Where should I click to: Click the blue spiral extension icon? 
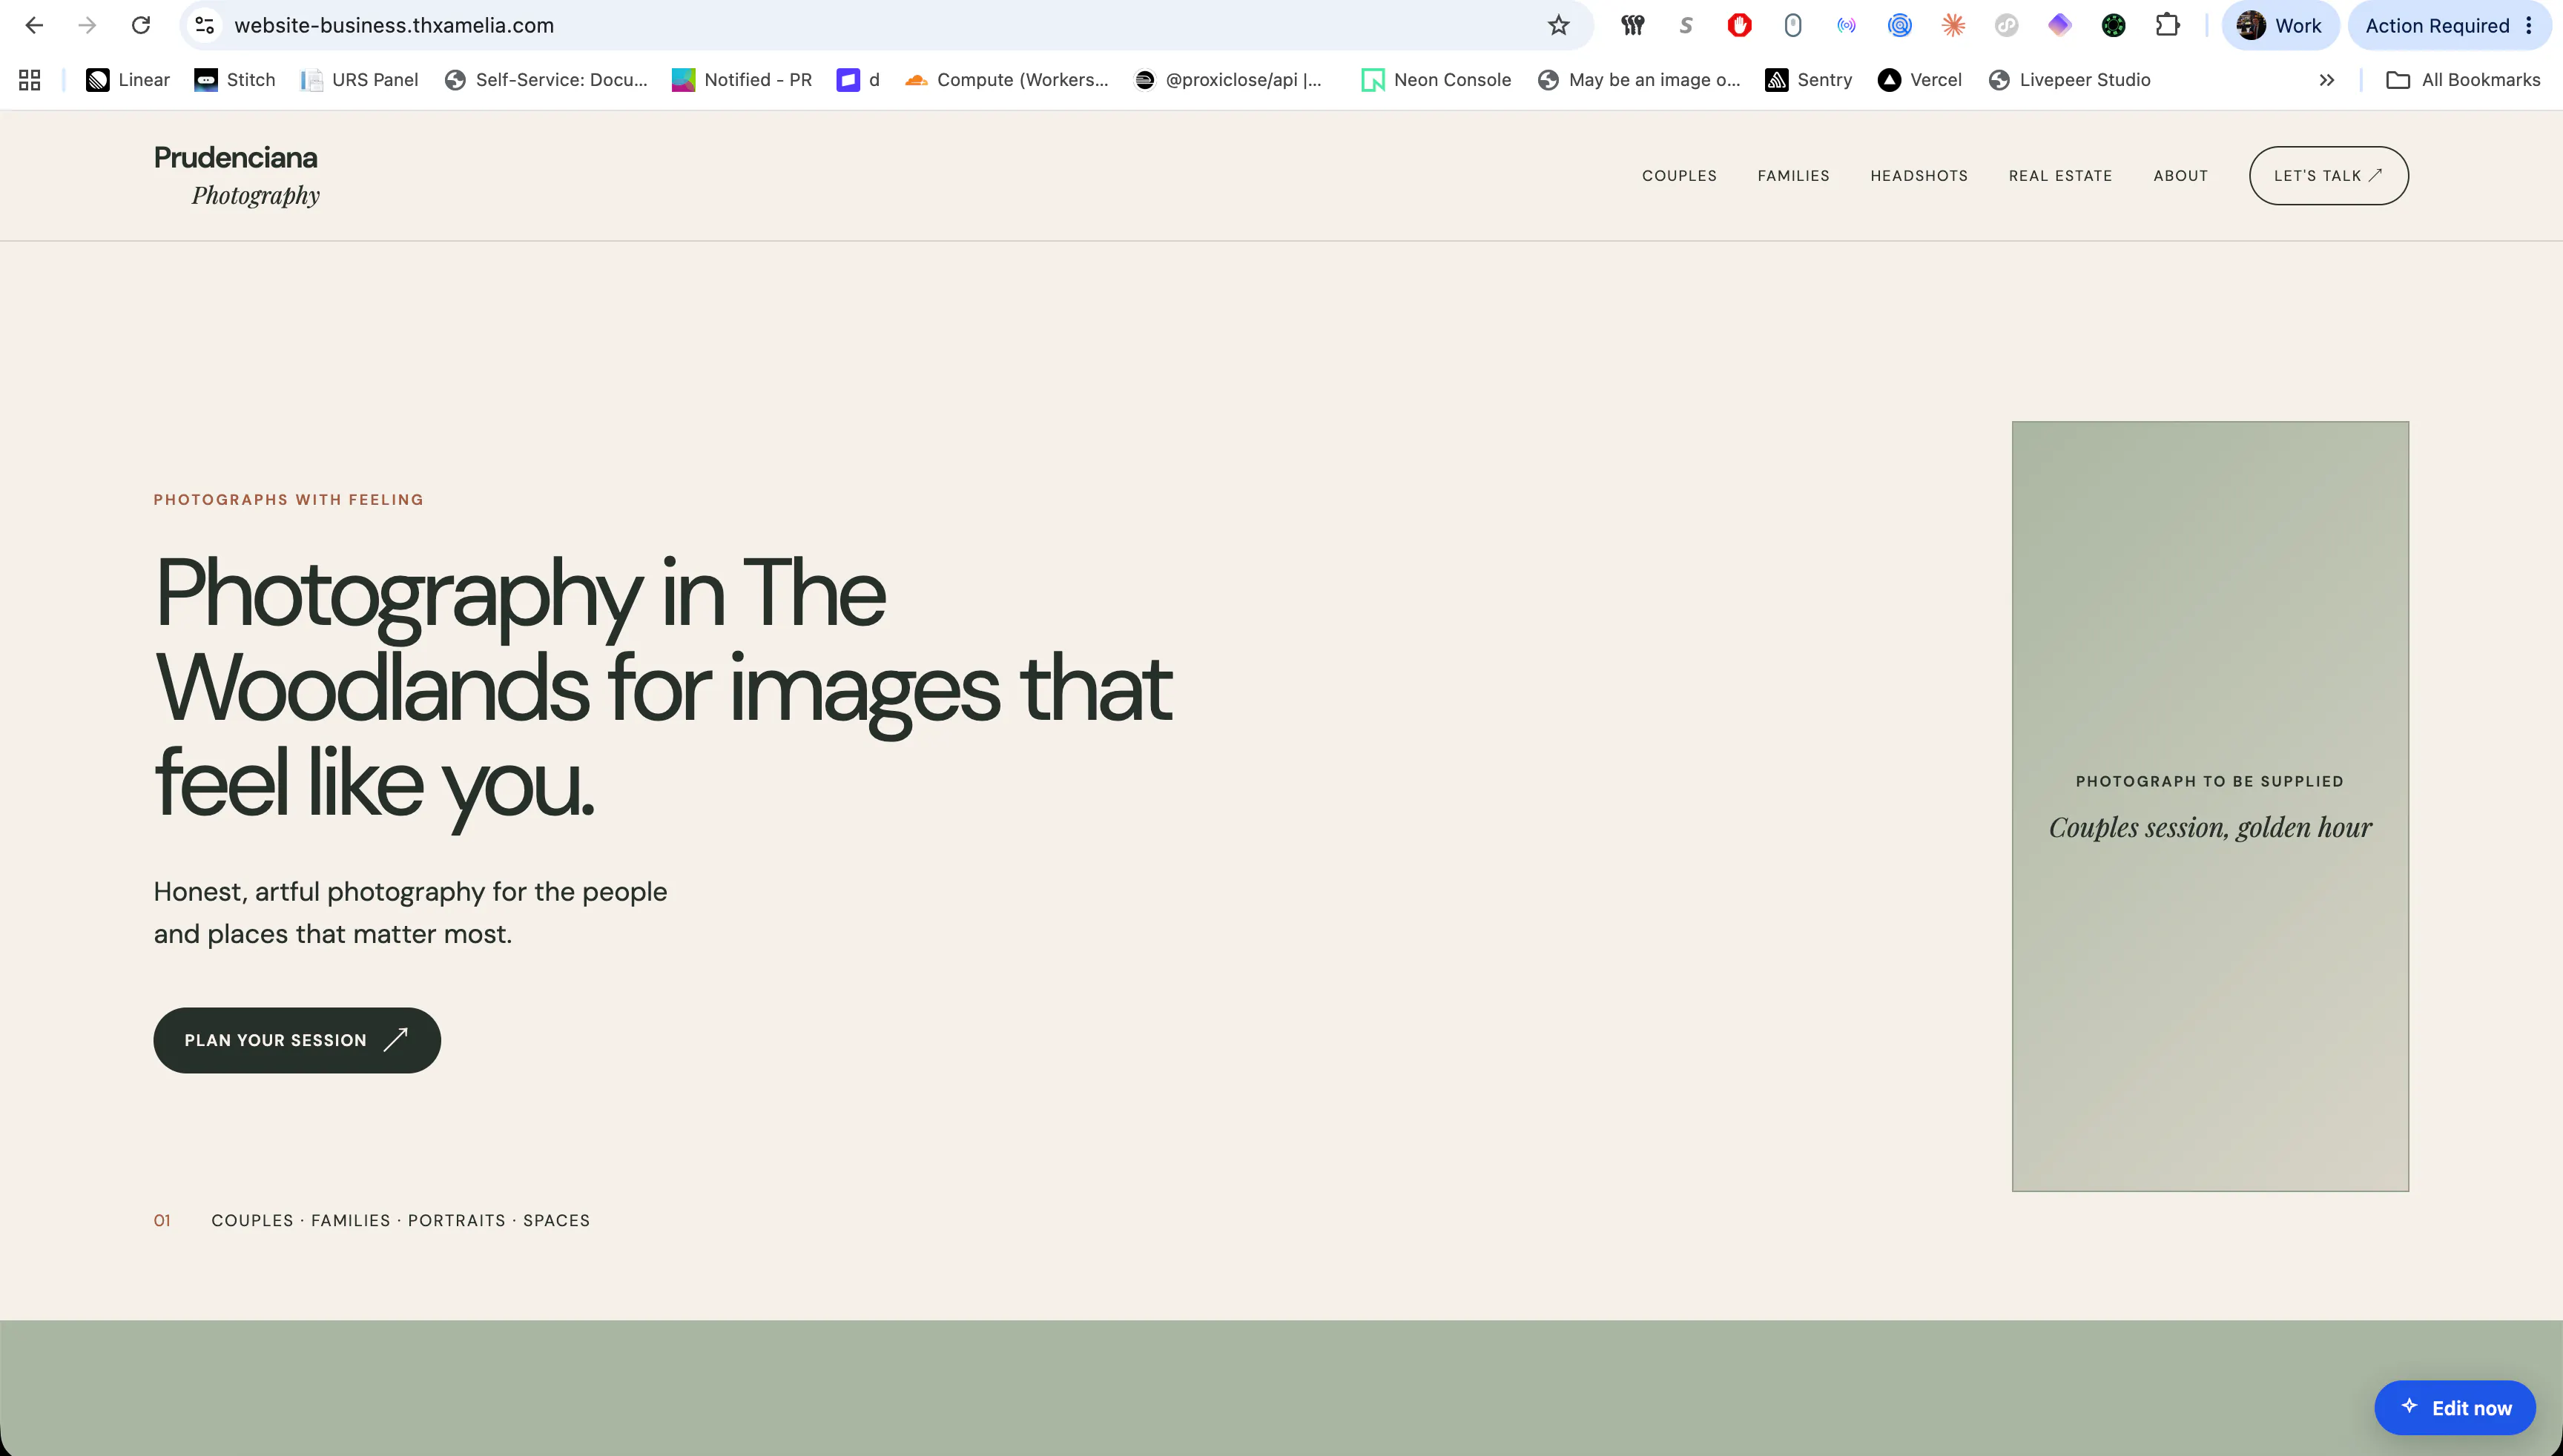coord(1900,26)
